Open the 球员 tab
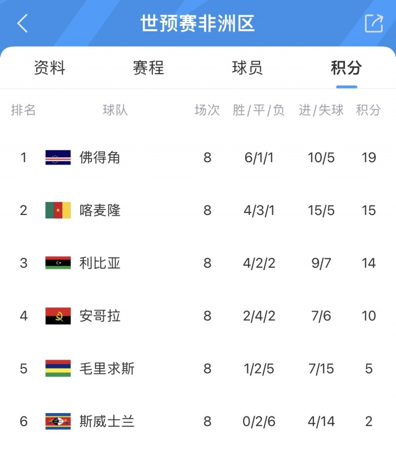The image size is (396, 451). [248, 68]
